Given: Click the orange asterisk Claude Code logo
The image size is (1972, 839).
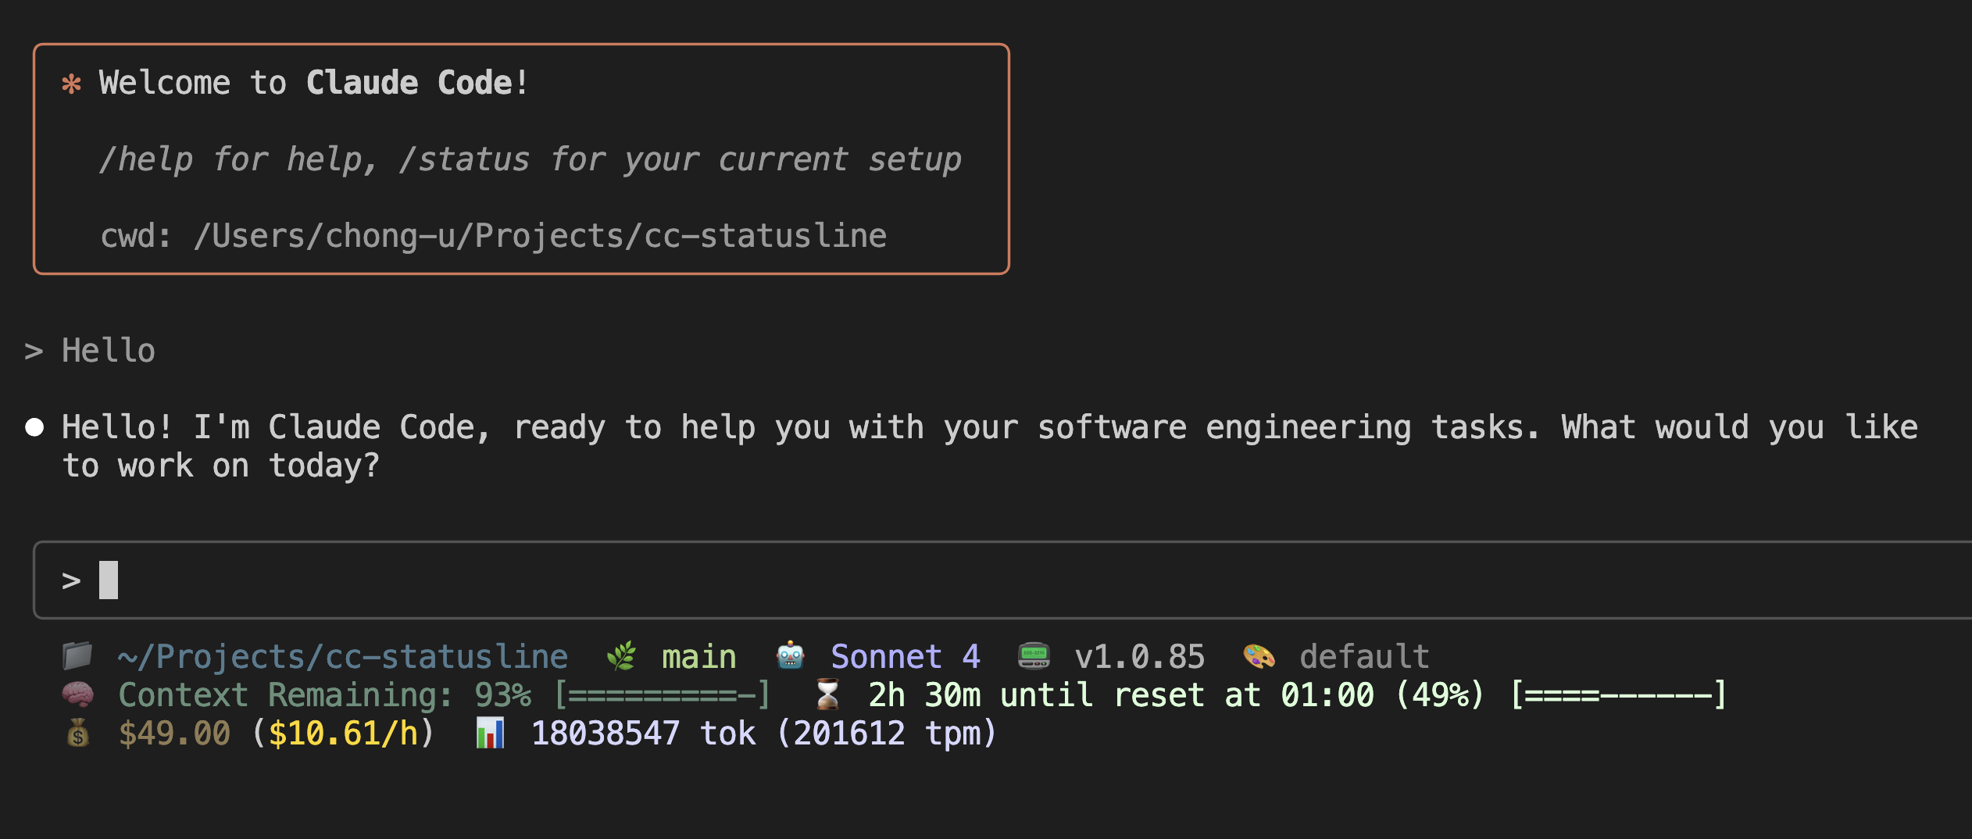Looking at the screenshot, I should click(71, 84).
